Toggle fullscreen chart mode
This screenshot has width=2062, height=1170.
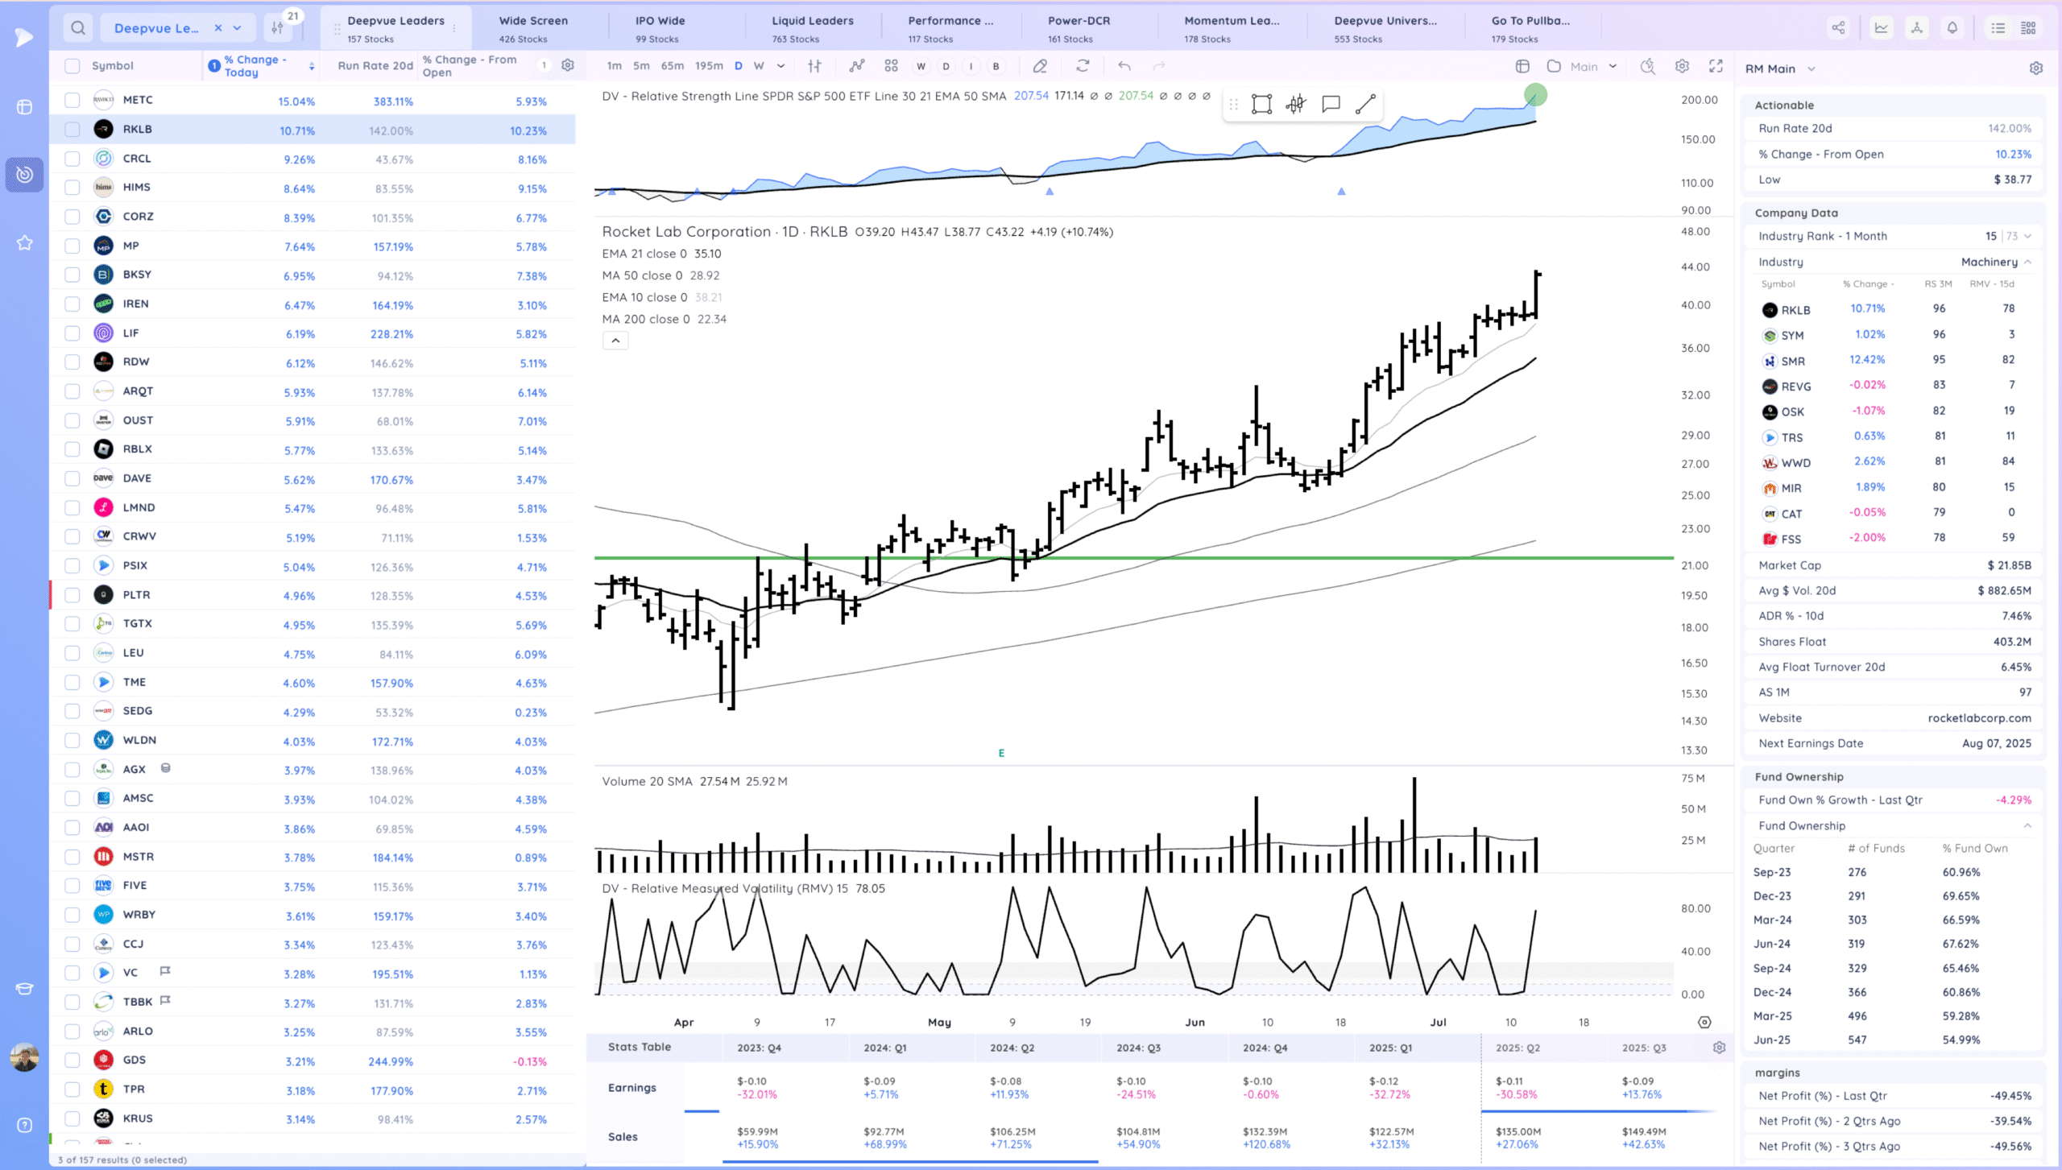pyautogui.click(x=1716, y=66)
